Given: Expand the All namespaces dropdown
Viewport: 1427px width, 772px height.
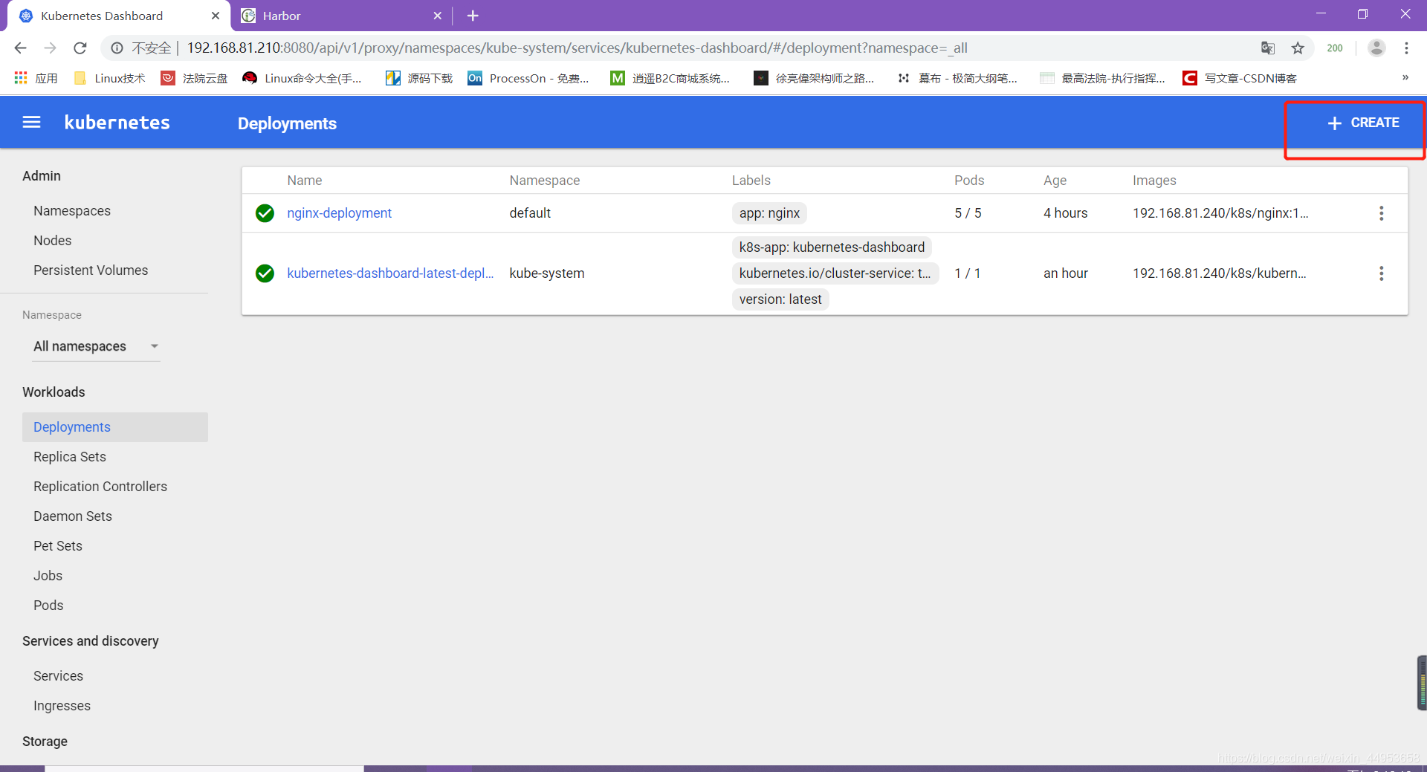Looking at the screenshot, I should tap(97, 346).
